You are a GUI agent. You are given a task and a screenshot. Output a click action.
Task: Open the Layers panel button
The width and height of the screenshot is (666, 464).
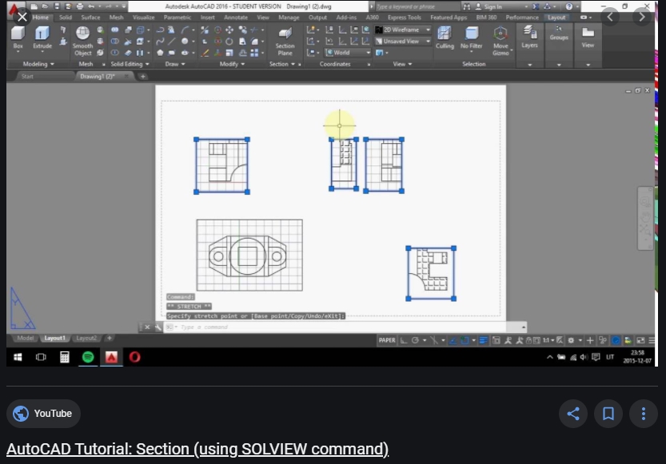click(529, 37)
